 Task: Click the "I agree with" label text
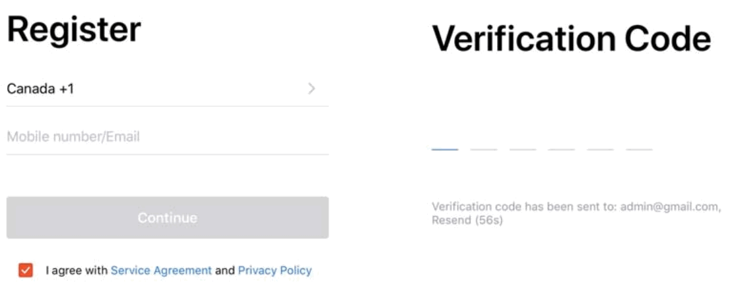click(77, 270)
